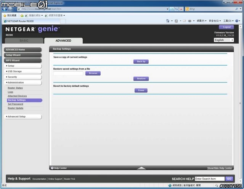
Task: Open the Safety (S) menu dropdown
Action: tap(215, 21)
